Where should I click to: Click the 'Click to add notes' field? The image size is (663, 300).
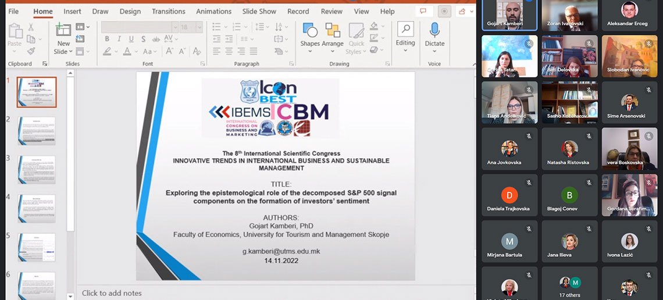point(112,293)
